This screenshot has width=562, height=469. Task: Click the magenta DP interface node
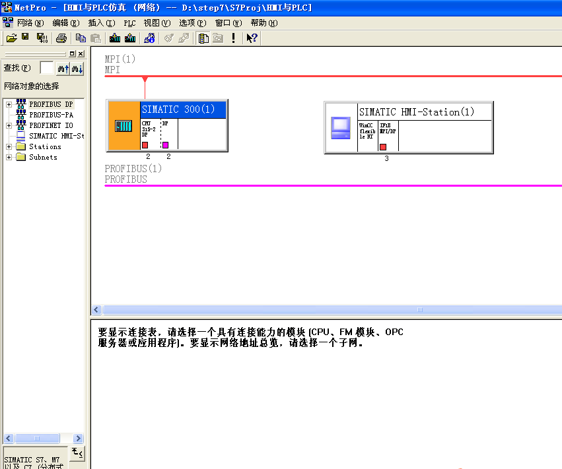(165, 145)
